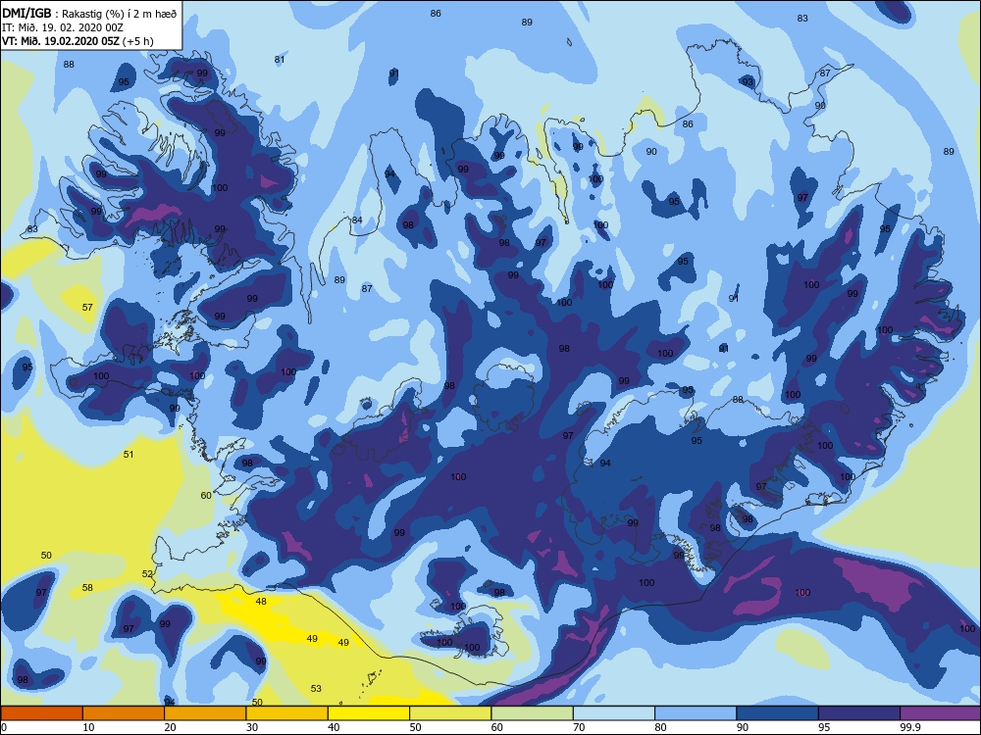Click the humidity value '93' on the map
This screenshot has width=981, height=735.
tap(749, 82)
